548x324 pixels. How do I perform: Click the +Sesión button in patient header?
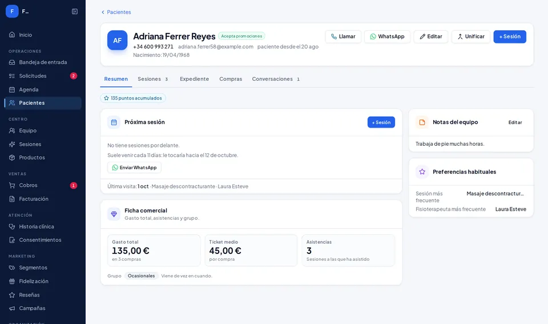[x=510, y=36]
